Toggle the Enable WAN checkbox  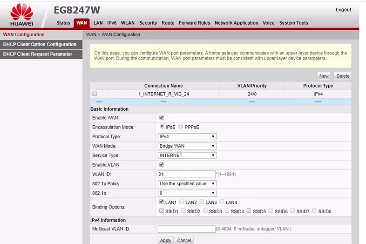click(161, 117)
